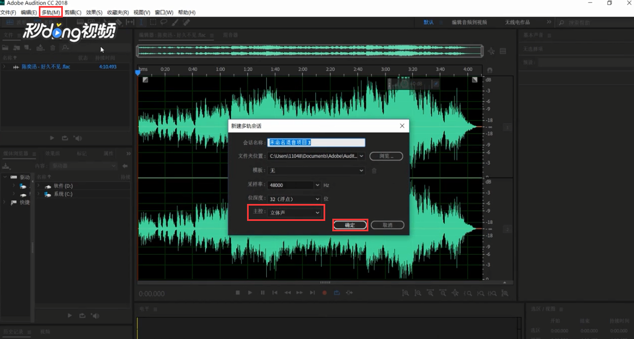The image size is (634, 339).
Task: Select the Time Selection tool in toolbar
Action: point(141,22)
